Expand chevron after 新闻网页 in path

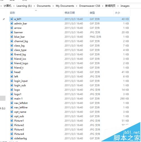118,6
